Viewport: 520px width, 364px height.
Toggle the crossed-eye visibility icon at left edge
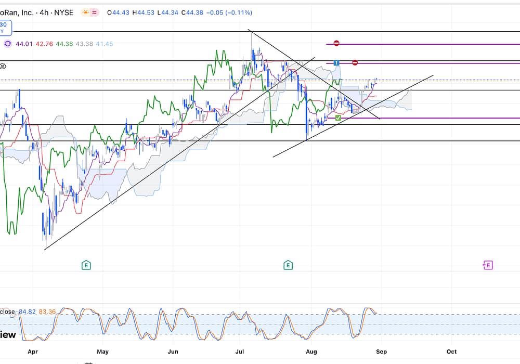point(3,67)
